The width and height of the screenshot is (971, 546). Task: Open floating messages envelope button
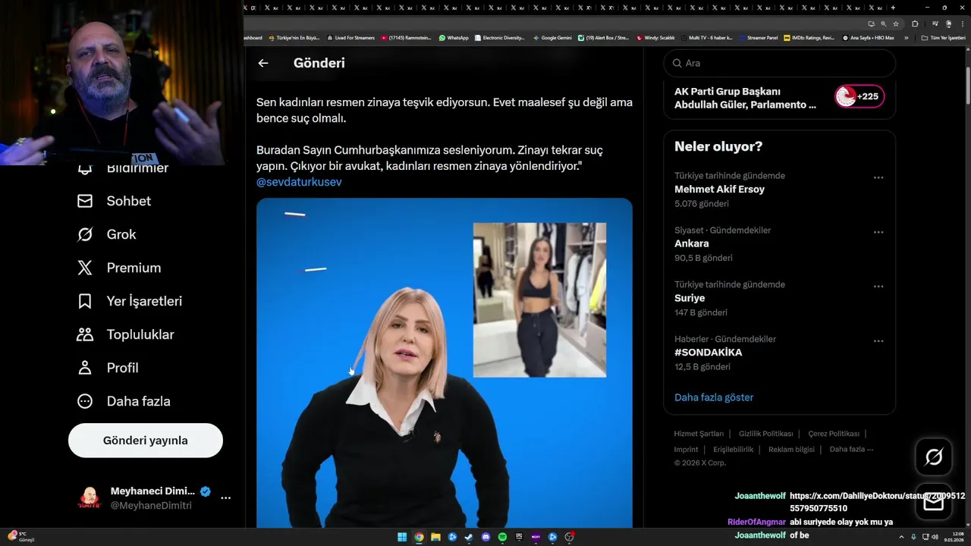coord(934,501)
